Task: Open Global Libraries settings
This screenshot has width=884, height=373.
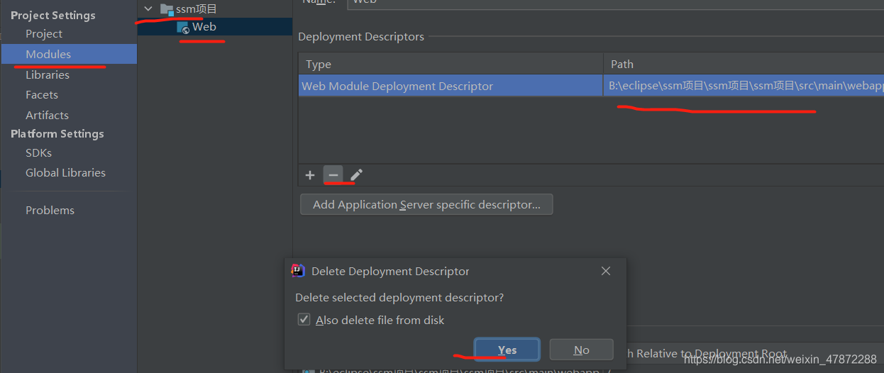Action: point(65,172)
